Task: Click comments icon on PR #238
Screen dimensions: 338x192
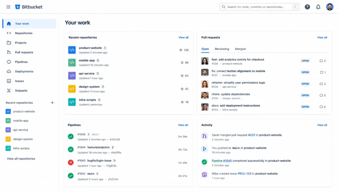Action: tap(321, 61)
